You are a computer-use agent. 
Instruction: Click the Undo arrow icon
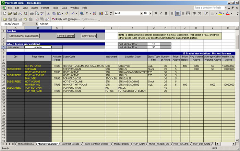click(73, 13)
